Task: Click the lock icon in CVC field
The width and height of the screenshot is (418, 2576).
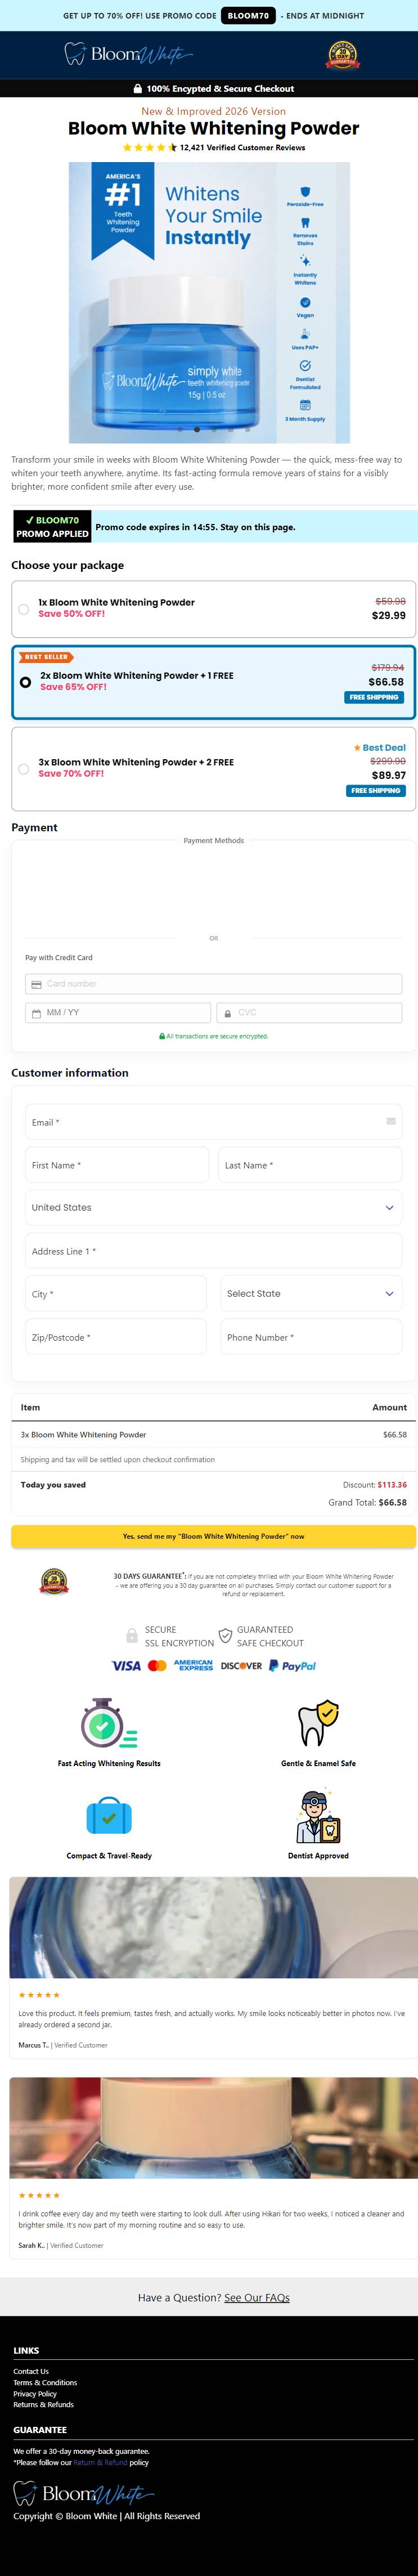Action: (x=228, y=1013)
